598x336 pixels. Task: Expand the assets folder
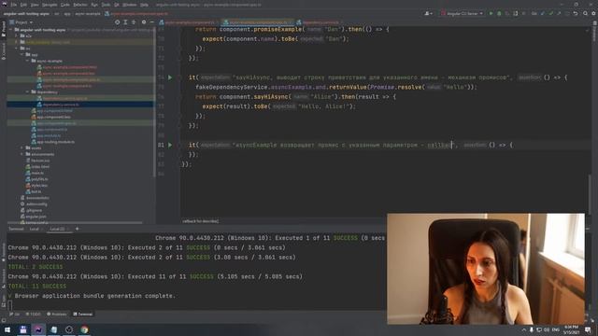tap(22, 147)
